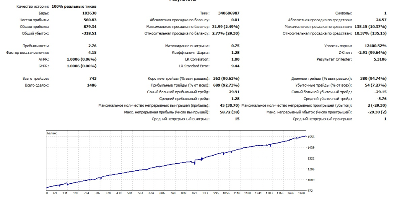Viewport: 397px width, 202px height.
Task: Click the Баланс label on the chart
Action: pos(52,133)
